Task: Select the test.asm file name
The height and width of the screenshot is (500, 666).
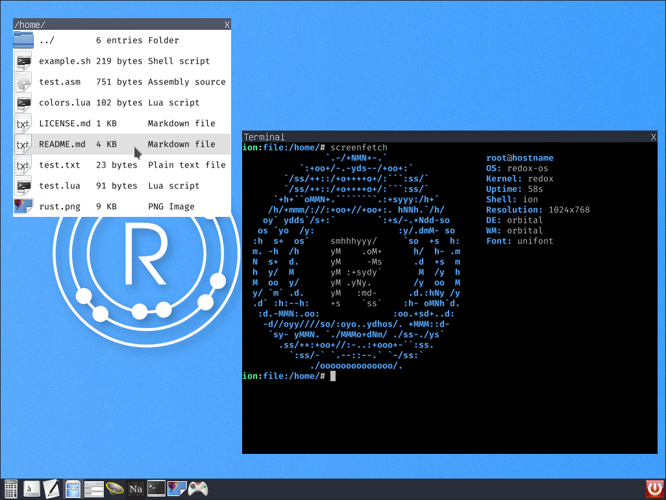Action: pyautogui.click(x=60, y=82)
